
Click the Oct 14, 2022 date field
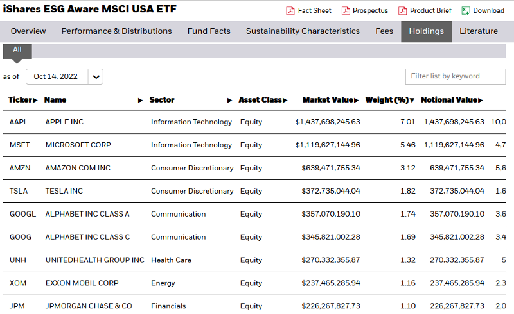(x=57, y=76)
